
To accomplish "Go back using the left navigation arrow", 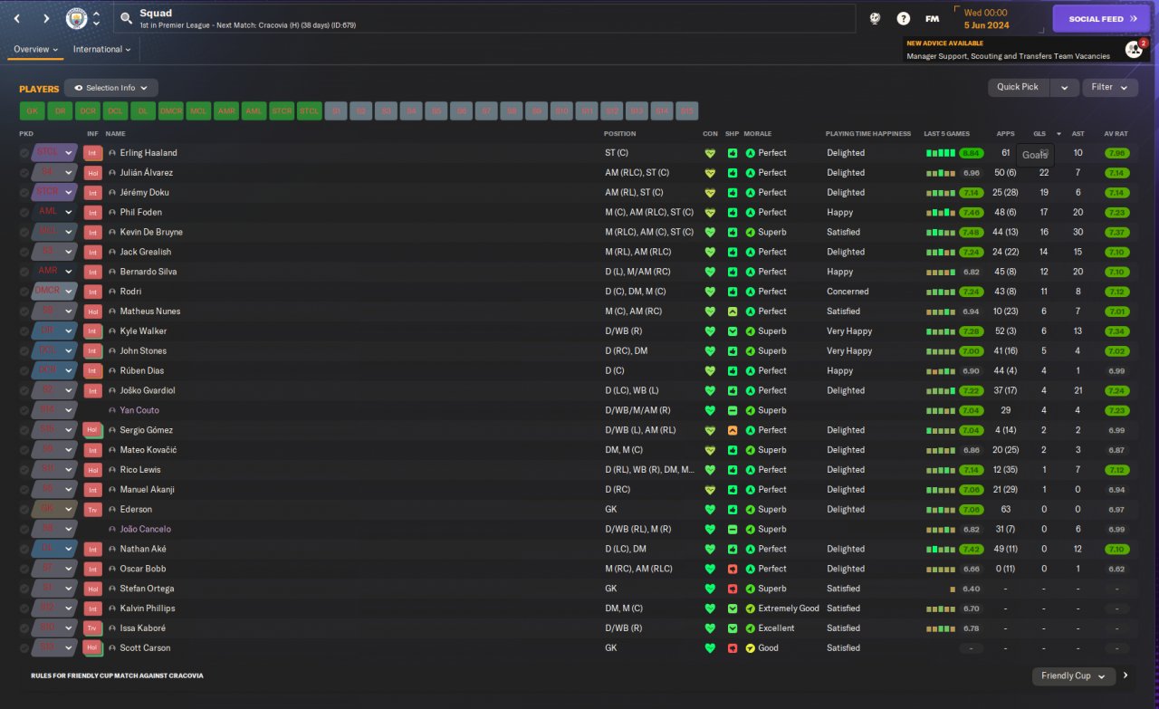I will pyautogui.click(x=17, y=18).
